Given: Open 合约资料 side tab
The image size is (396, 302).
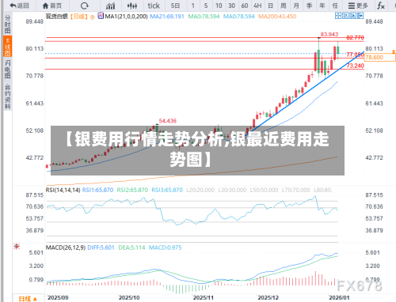Looking at the screenshot, I should [x=7, y=96].
